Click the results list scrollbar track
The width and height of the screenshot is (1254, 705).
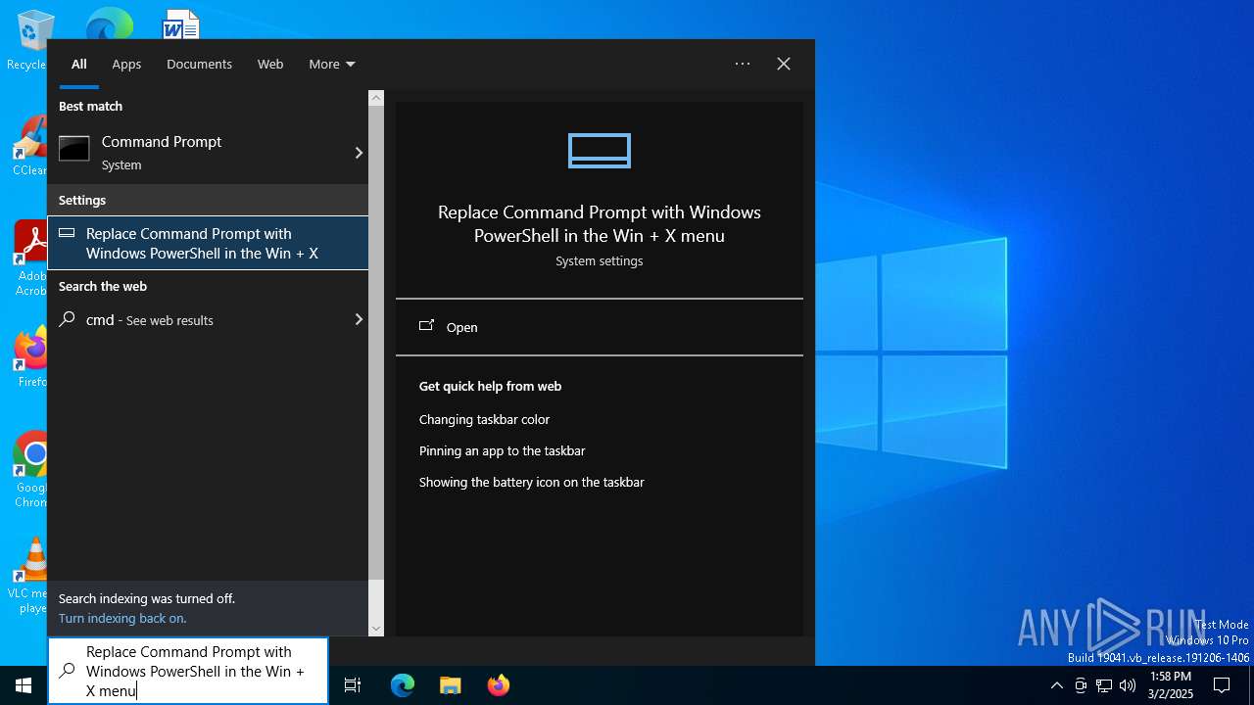tap(376, 601)
